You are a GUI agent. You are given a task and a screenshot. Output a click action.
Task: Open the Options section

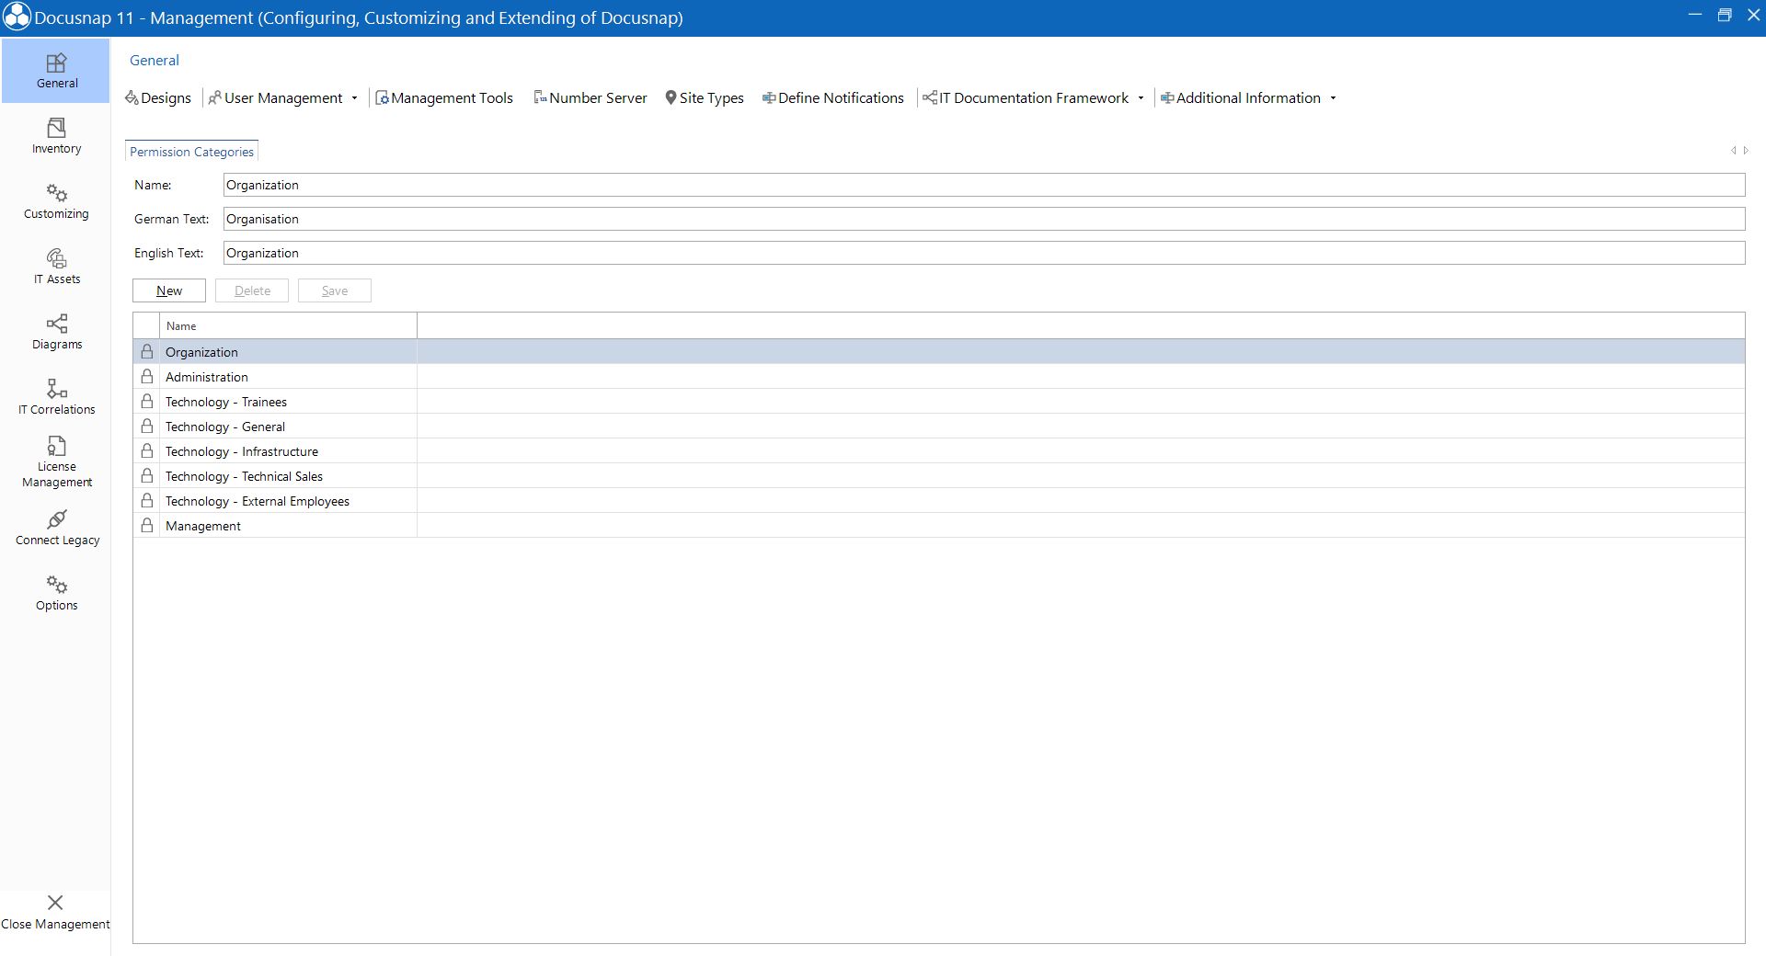click(x=56, y=593)
